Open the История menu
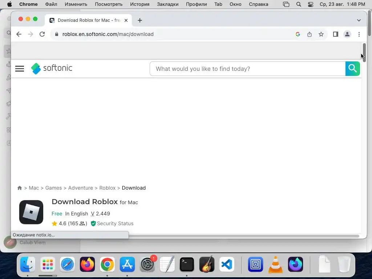The image size is (372, 279). 140,4
